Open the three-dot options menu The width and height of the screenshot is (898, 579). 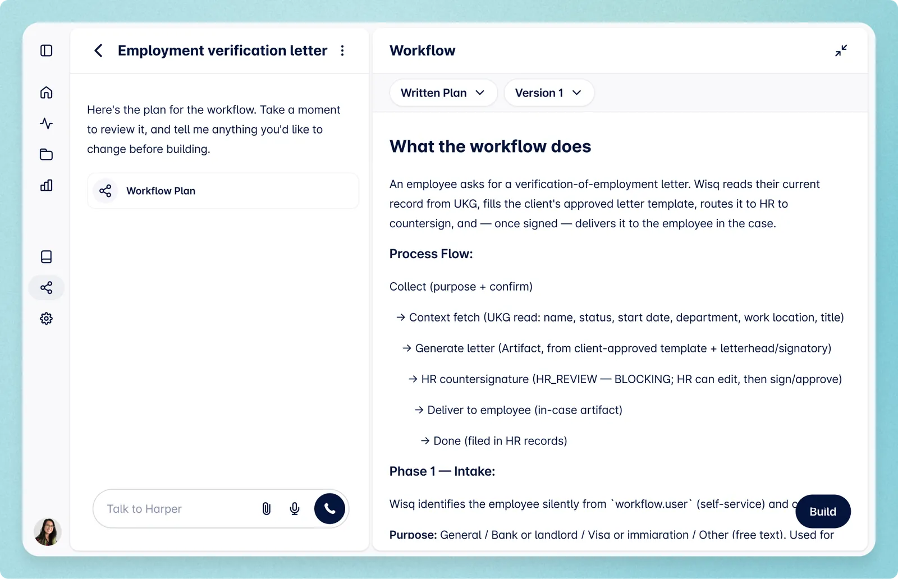tap(342, 50)
